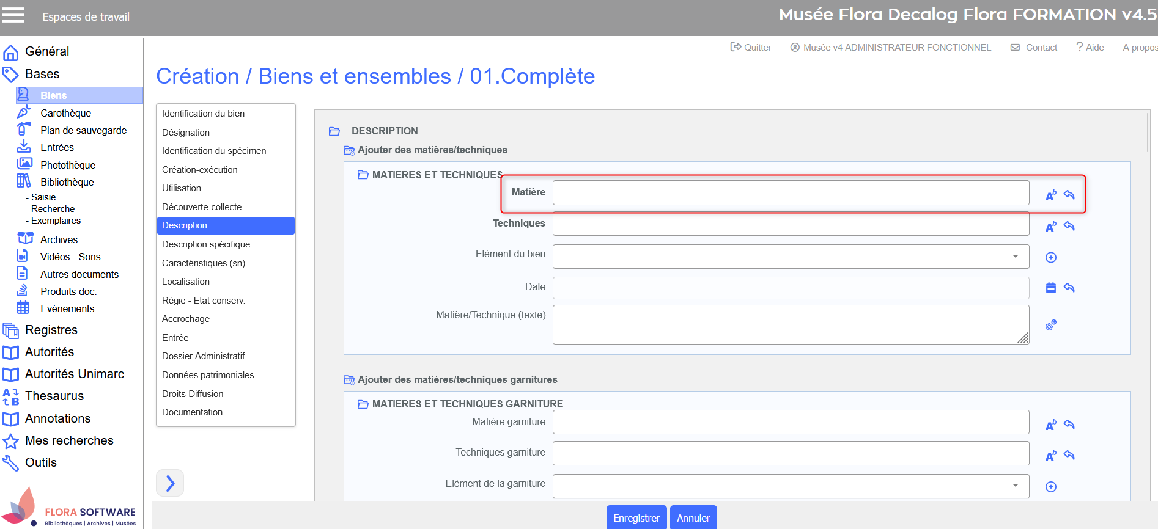Click thesaurus icon next to Matière field
The height and width of the screenshot is (529, 1158).
pyautogui.click(x=1050, y=195)
